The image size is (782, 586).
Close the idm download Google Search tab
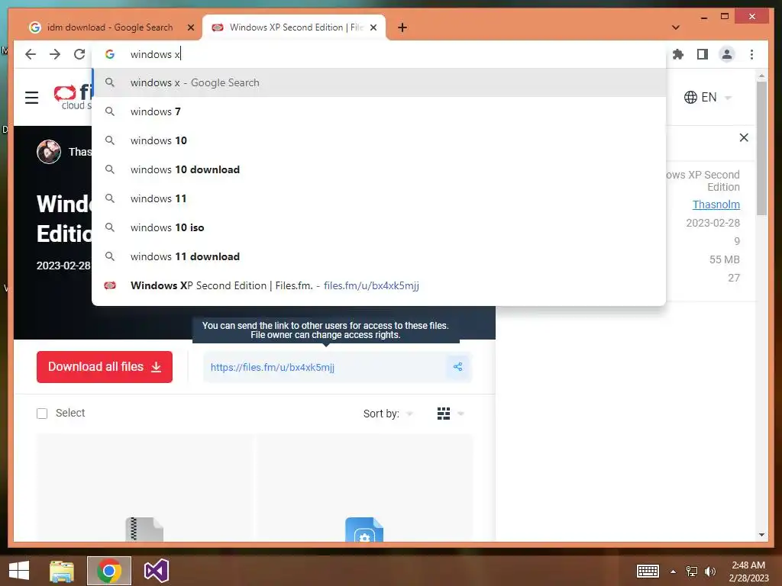[190, 27]
